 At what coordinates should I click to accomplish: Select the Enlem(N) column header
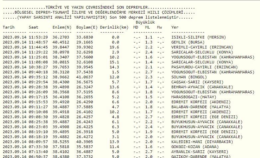[62, 27]
